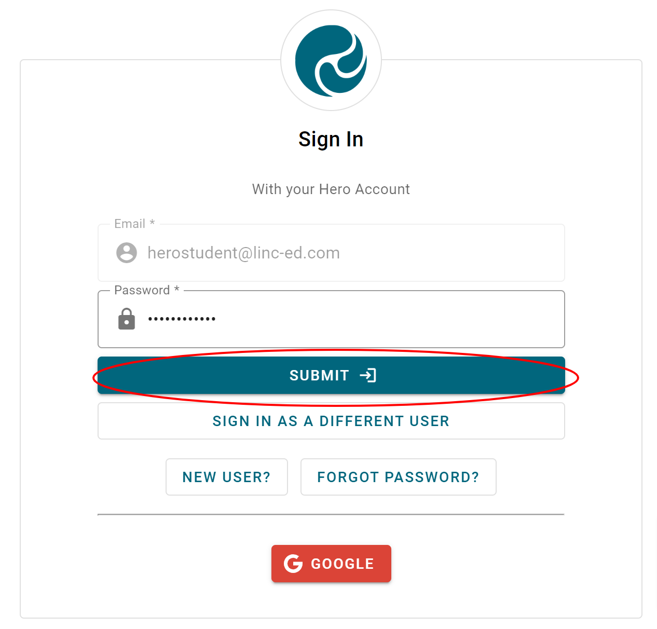The width and height of the screenshot is (657, 629).
Task: Click the user avatar icon in Email field
Action: [127, 253]
